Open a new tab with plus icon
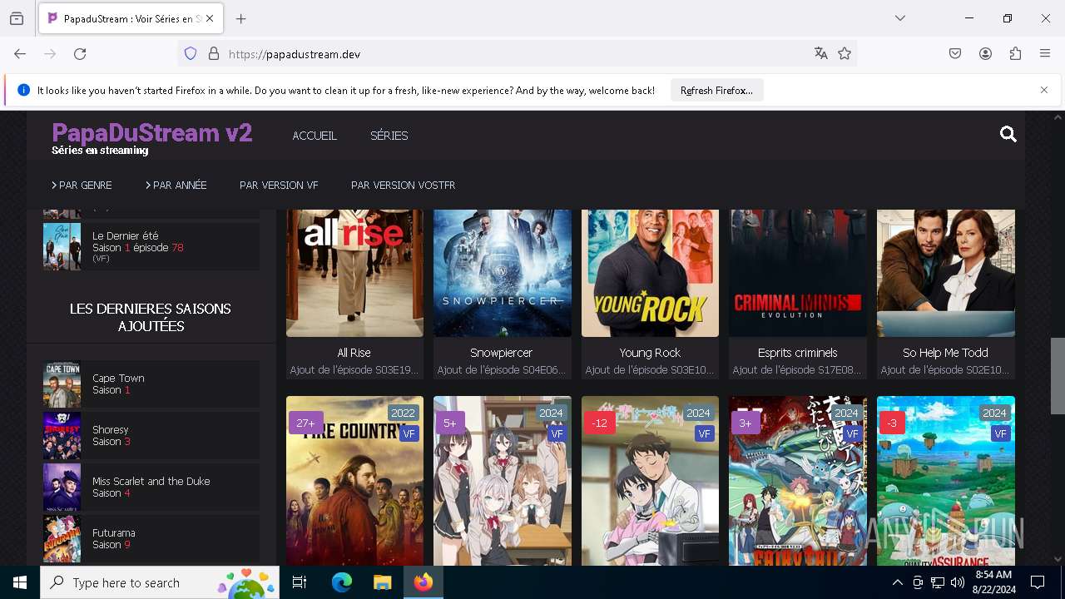Viewport: 1065px width, 599px height. [x=241, y=18]
